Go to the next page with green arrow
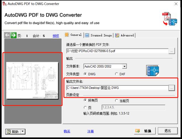 [x=13, y=35]
